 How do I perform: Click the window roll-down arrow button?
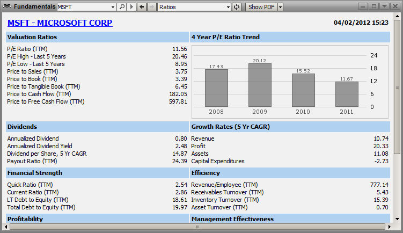(x=385, y=6)
